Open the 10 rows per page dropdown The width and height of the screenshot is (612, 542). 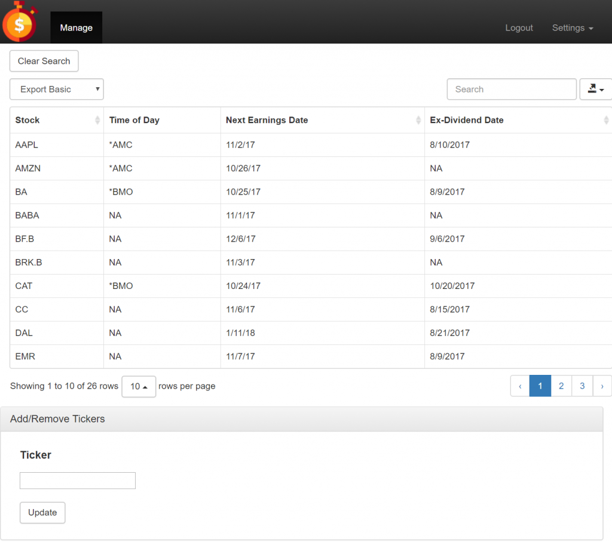point(139,386)
